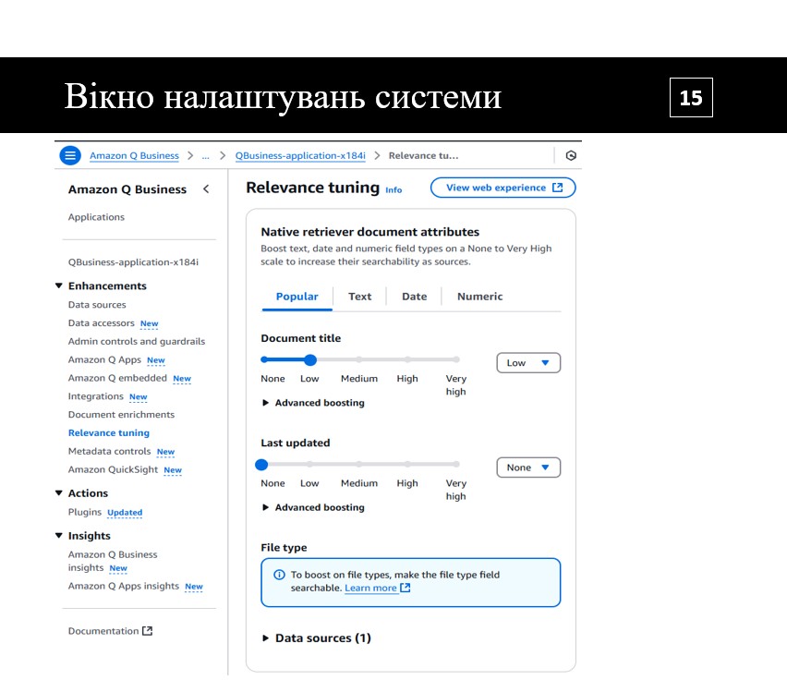The height and width of the screenshot is (680, 787).
Task: Open Document title boost level dropdown
Action: tap(528, 363)
